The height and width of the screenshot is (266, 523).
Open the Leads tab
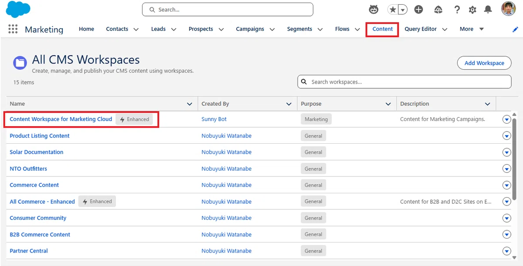point(158,29)
